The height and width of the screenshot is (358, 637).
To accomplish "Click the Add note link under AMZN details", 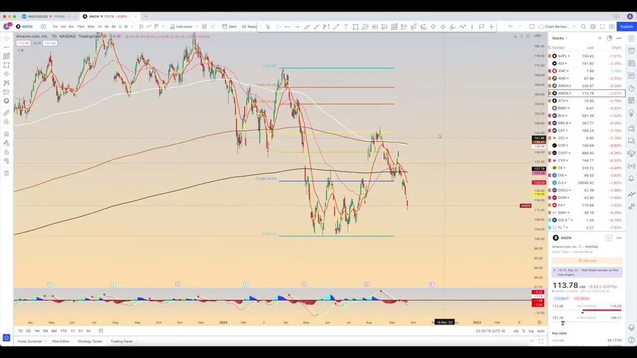I will (x=587, y=261).
